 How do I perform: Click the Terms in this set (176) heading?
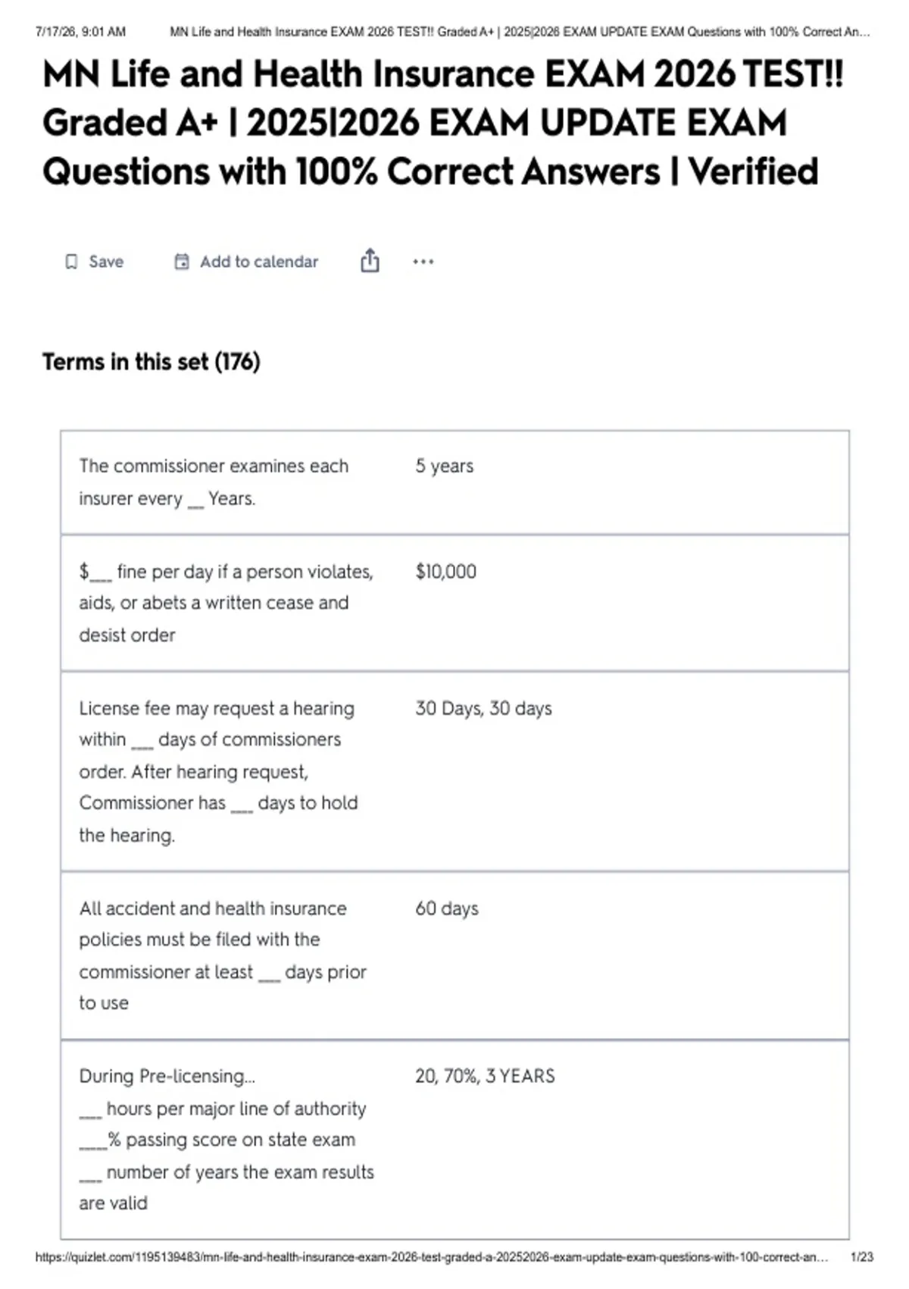[151, 362]
